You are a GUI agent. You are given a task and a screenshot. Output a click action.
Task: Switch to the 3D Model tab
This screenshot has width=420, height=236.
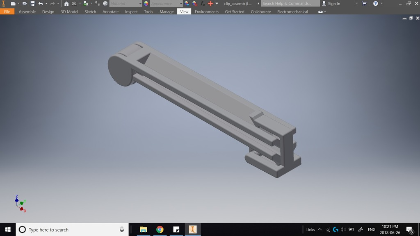(x=69, y=11)
